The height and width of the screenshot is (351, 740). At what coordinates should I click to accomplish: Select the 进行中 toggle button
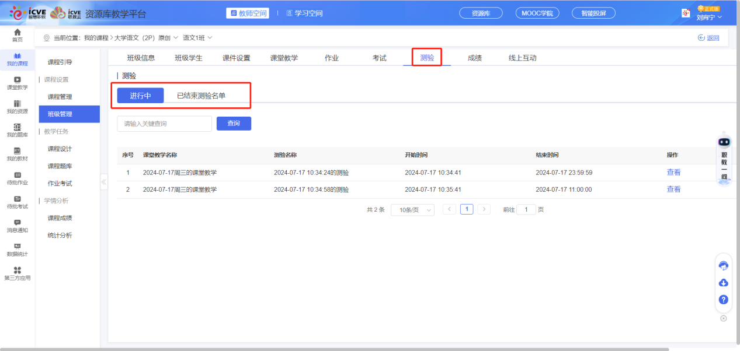click(x=140, y=96)
